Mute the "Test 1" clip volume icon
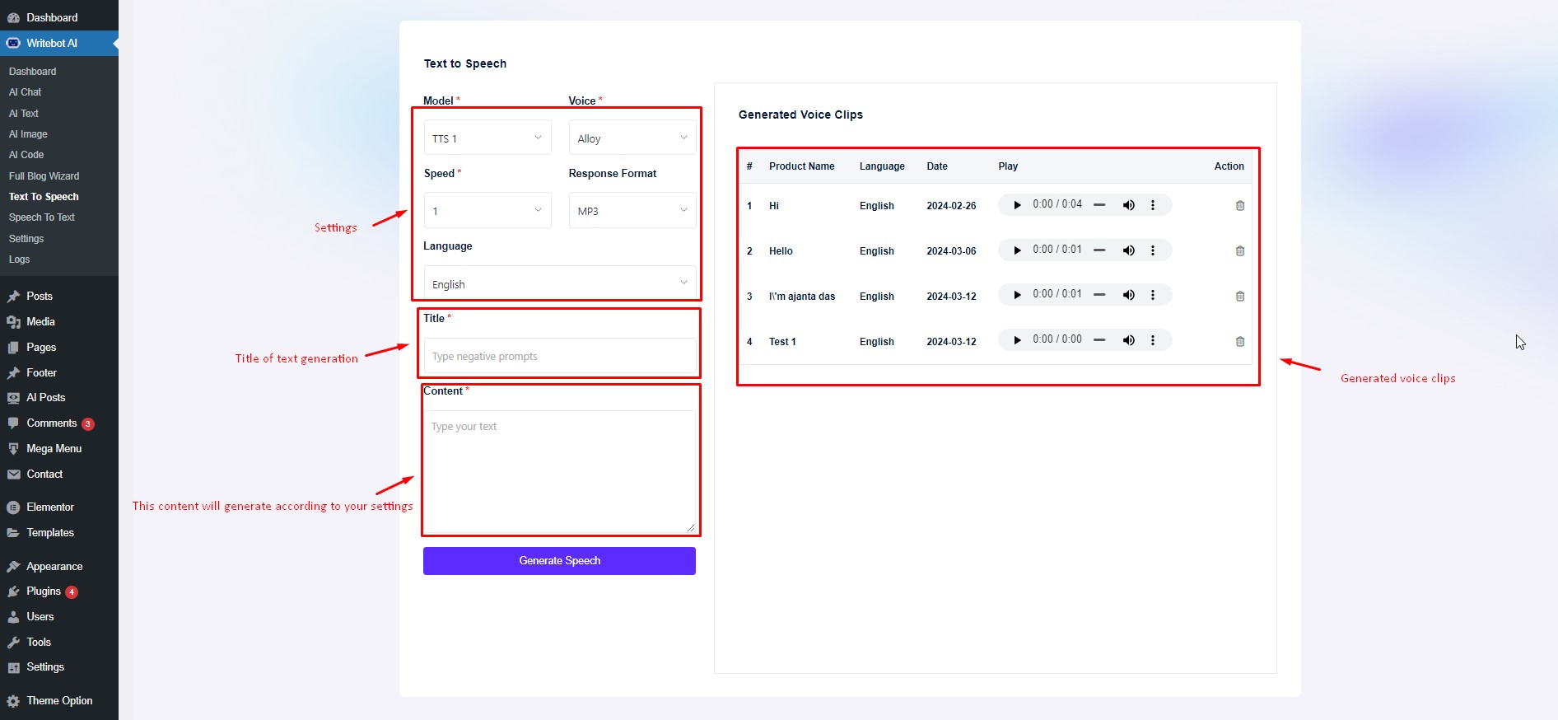The image size is (1558, 720). (x=1129, y=340)
